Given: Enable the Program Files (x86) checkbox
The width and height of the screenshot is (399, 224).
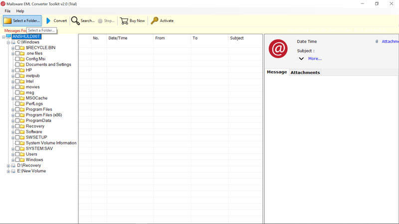Looking at the screenshot, I should pos(17,115).
